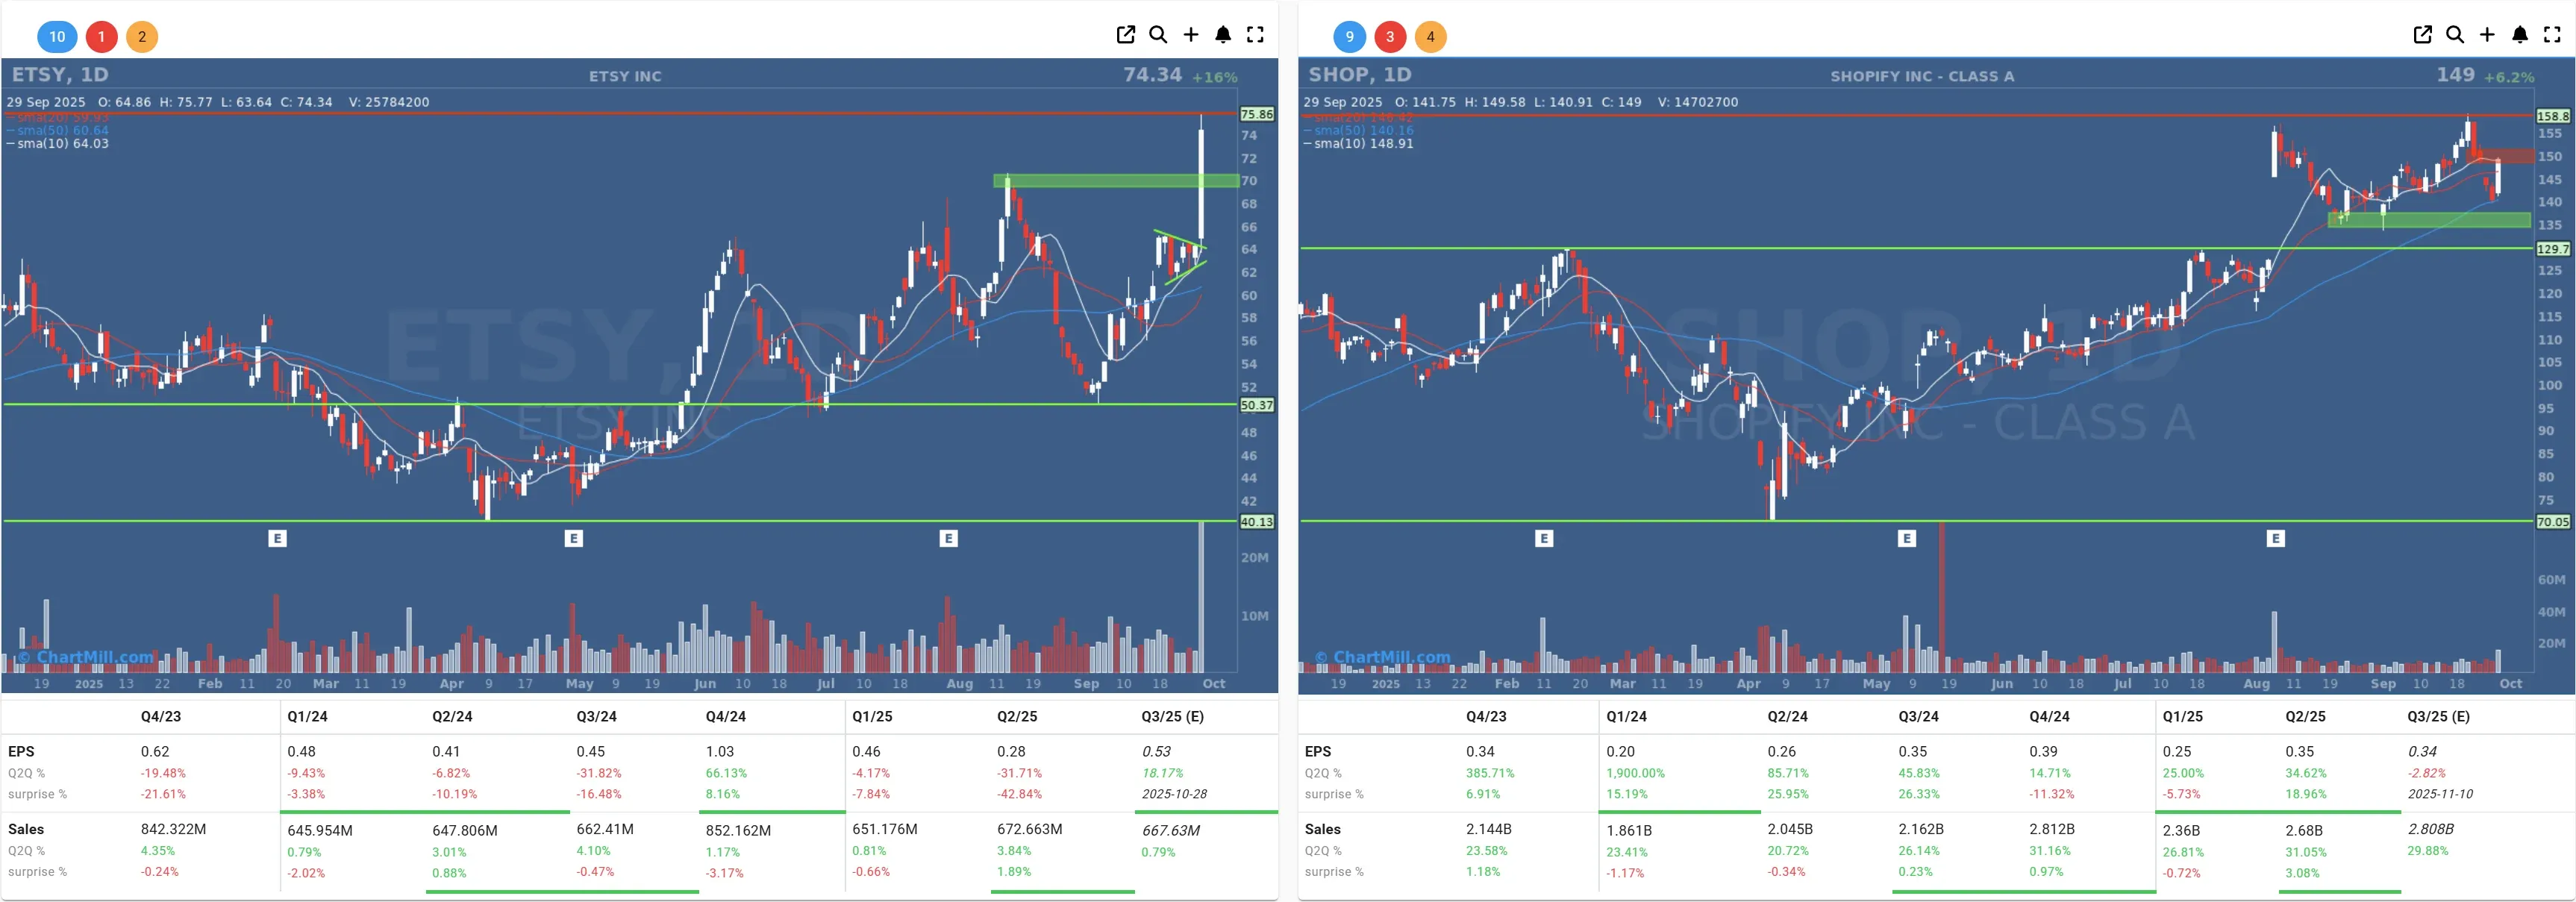Click SHOP earnings marker E near August
Image resolution: width=2576 pixels, height=902 pixels.
click(x=2275, y=538)
